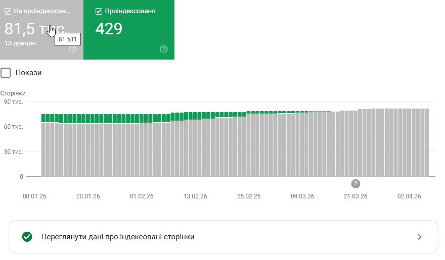445x260 pixels.
Task: Uncheck the not-indexed pages checkbox
Action: pyautogui.click(x=8, y=11)
